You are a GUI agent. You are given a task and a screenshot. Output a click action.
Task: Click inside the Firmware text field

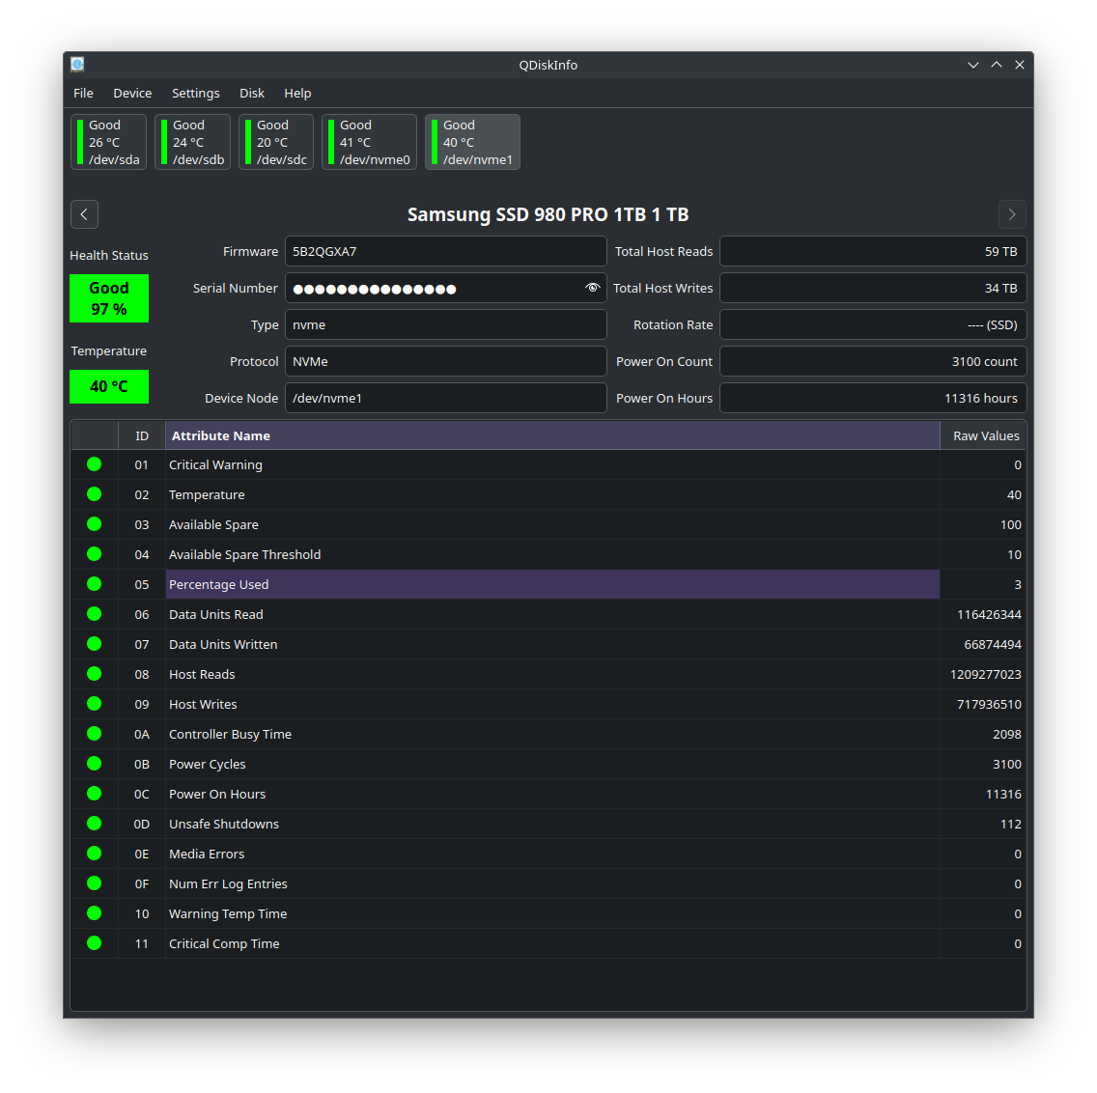pyautogui.click(x=445, y=251)
